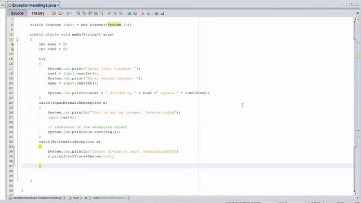
Task: Go to the Next Bookmark
Action: [115, 14]
